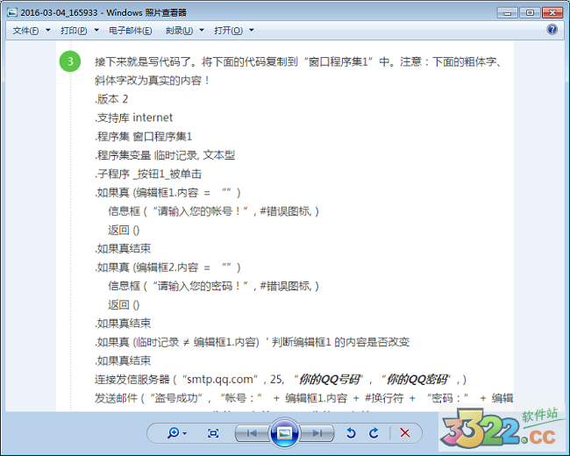570x456 pixels.
Task: Click the blue help question mark icon
Action: [552, 30]
